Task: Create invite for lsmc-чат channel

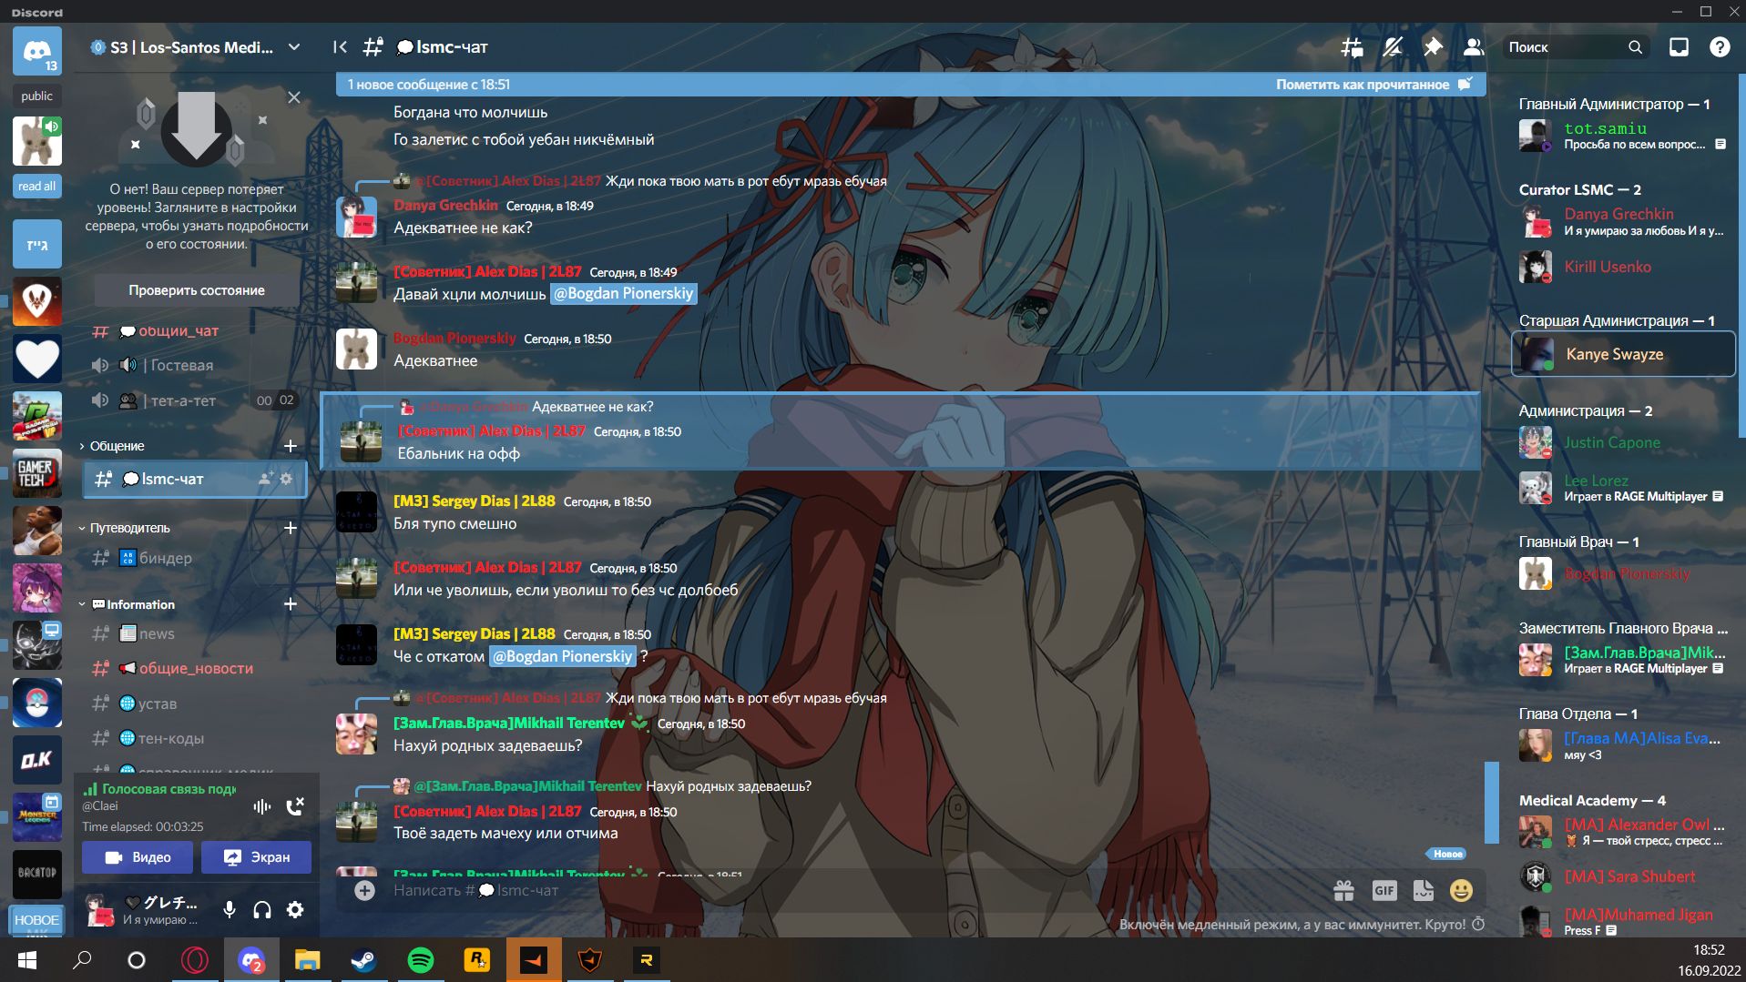Action: (265, 479)
